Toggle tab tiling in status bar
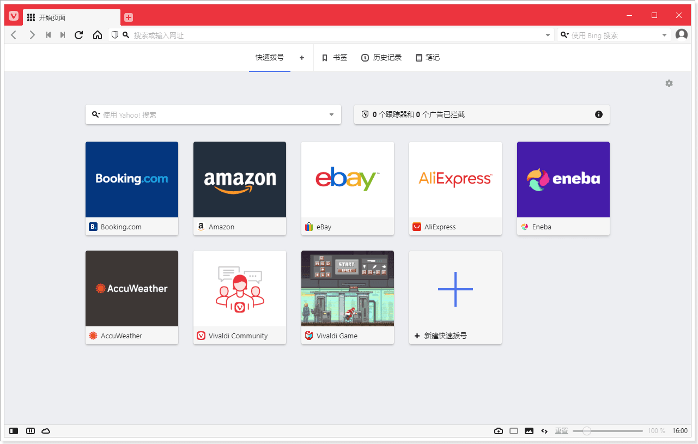Screen dimensions: 698x444 click(x=31, y=431)
